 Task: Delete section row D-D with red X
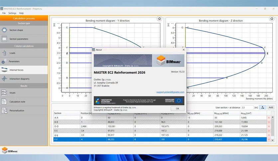pyautogui.click(x=269, y=126)
